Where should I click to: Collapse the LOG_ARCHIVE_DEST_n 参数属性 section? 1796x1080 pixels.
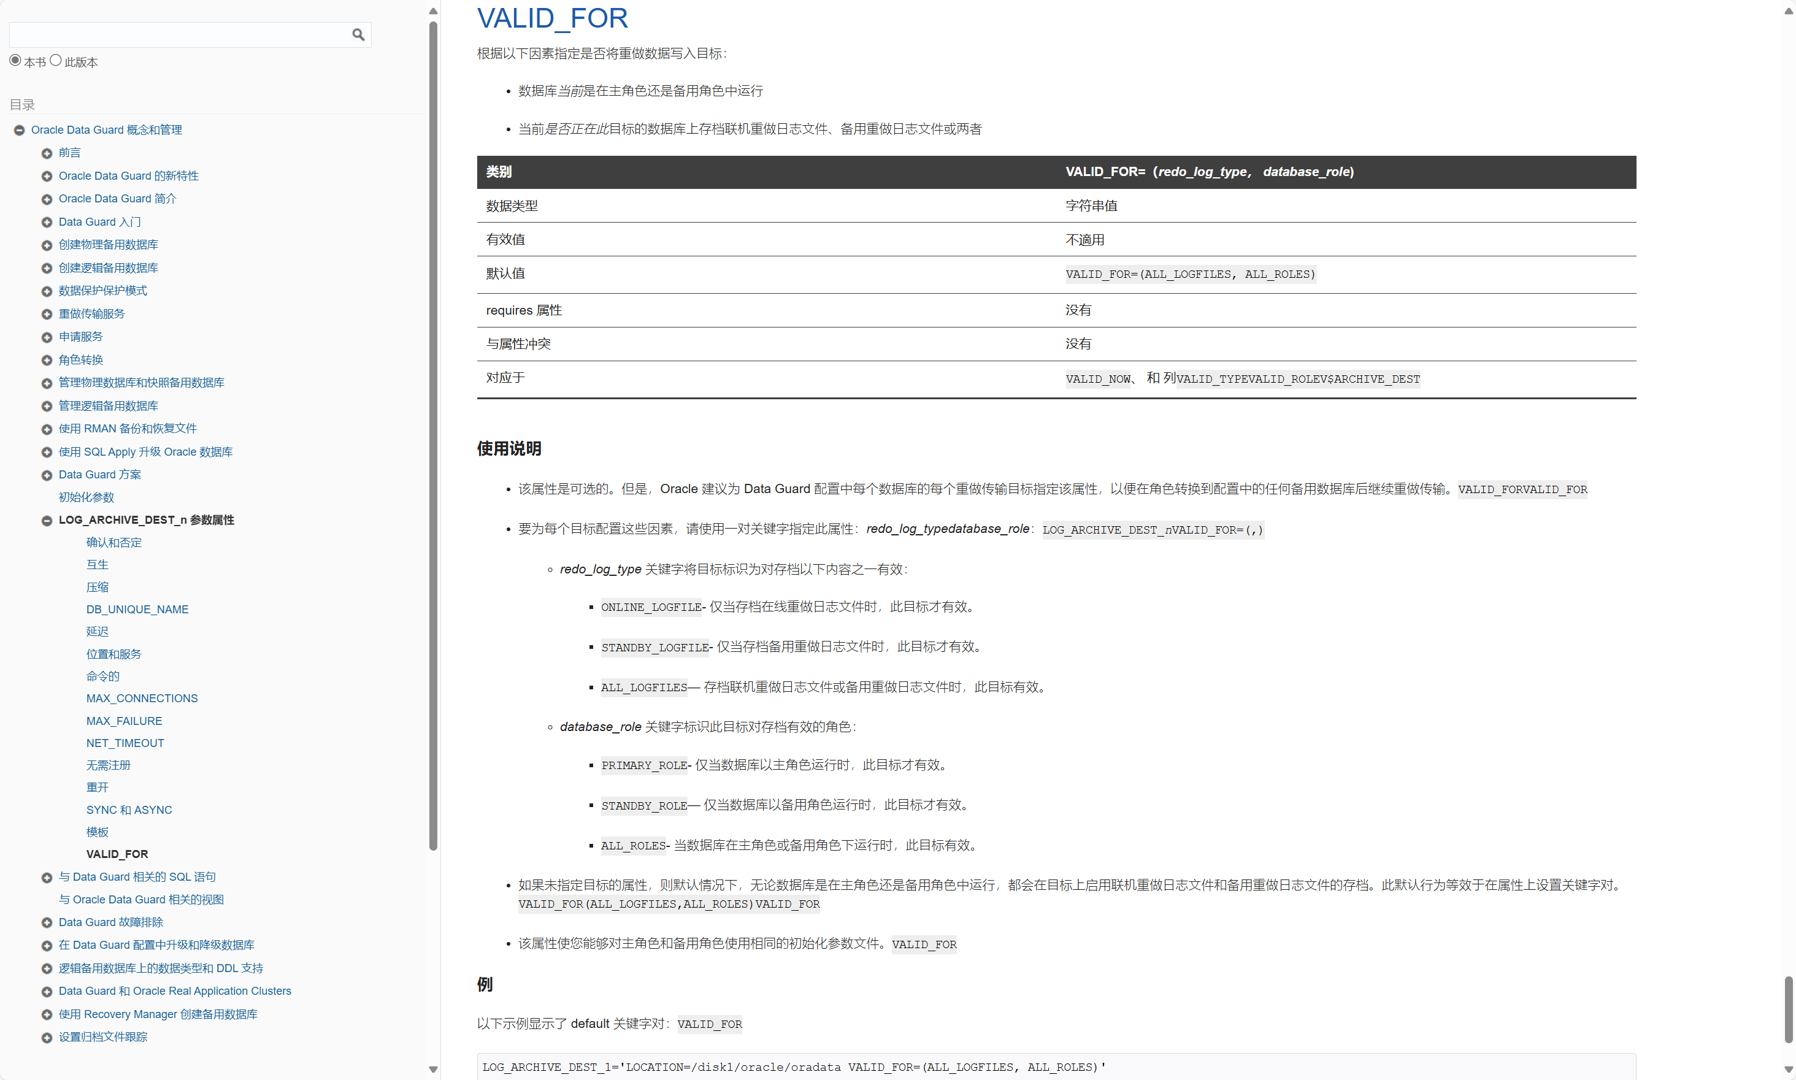(x=47, y=521)
